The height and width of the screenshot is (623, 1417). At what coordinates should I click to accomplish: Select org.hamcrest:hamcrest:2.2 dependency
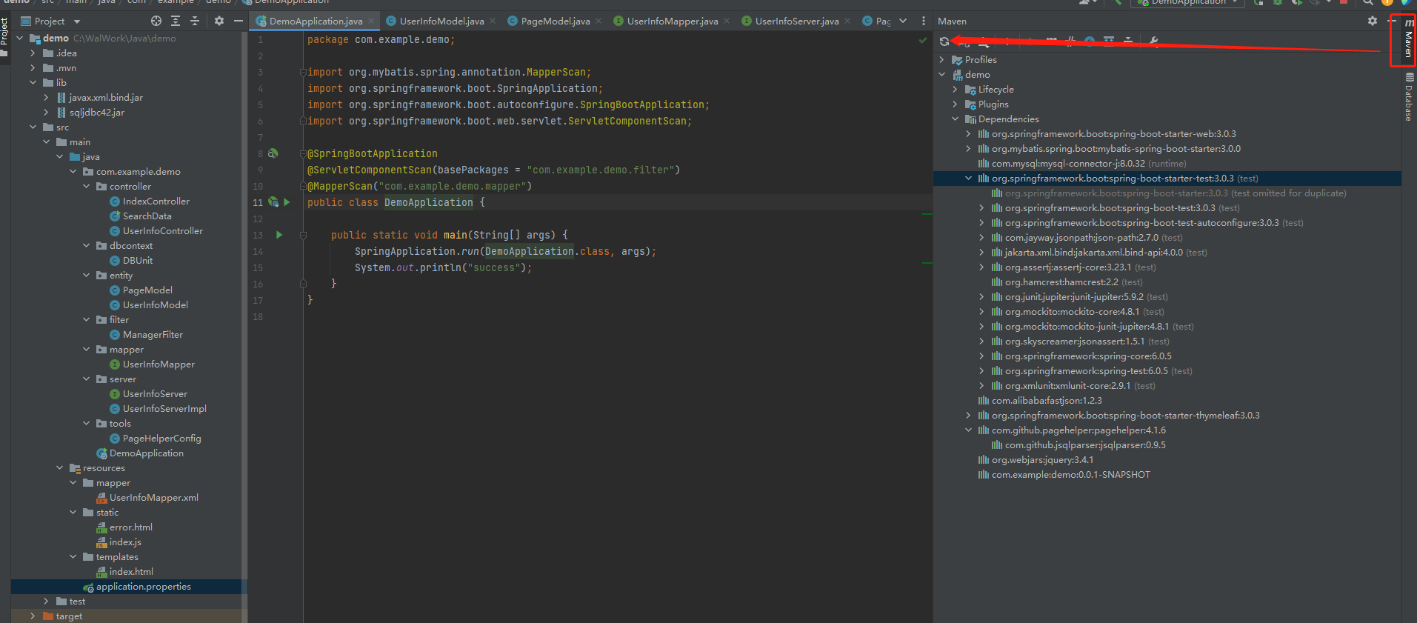(x=1062, y=282)
